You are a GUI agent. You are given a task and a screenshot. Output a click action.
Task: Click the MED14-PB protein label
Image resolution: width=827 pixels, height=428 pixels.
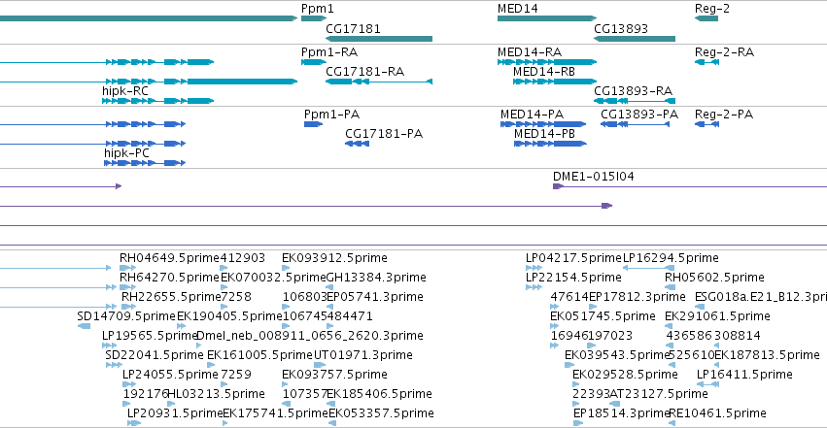click(545, 134)
